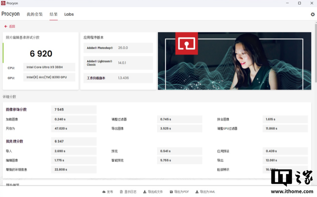Image resolution: width=317 pixels, height=197 pixels.
Task: Select the CPU field Intel Core Ultra X9 388H
Action: click(49, 67)
